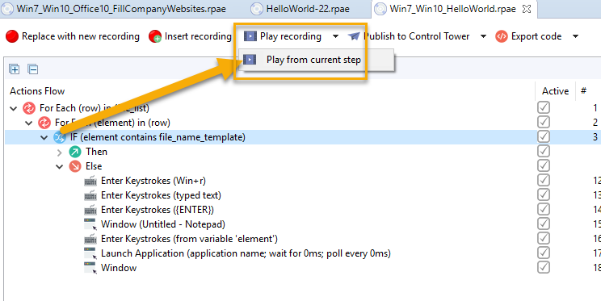Select the green Then branch icon
601x301 pixels.
[75, 152]
